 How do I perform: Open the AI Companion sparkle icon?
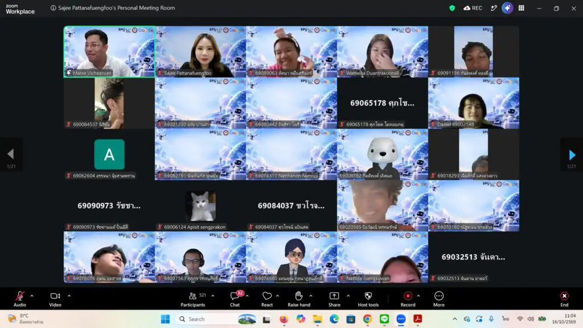pyautogui.click(x=507, y=8)
